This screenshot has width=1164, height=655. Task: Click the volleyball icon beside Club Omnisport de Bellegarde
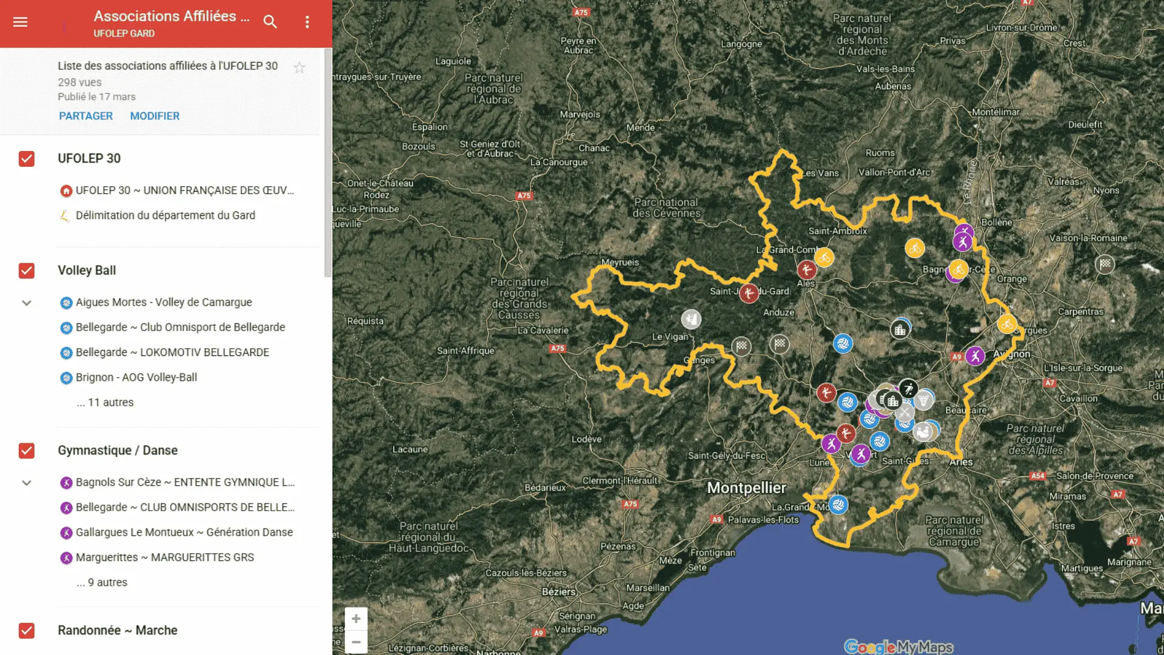coord(66,328)
